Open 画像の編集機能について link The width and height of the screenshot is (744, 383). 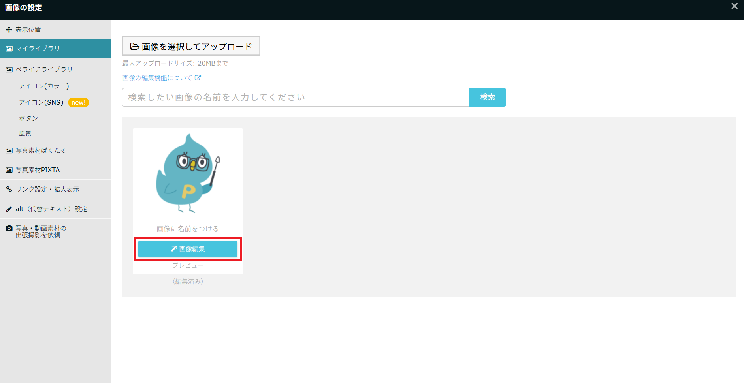157,78
